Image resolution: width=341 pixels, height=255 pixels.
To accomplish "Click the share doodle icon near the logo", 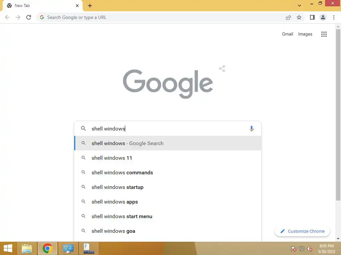I will 222,69.
